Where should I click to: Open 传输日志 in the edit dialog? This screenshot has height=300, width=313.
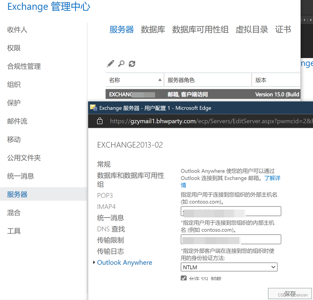[x=110, y=251]
